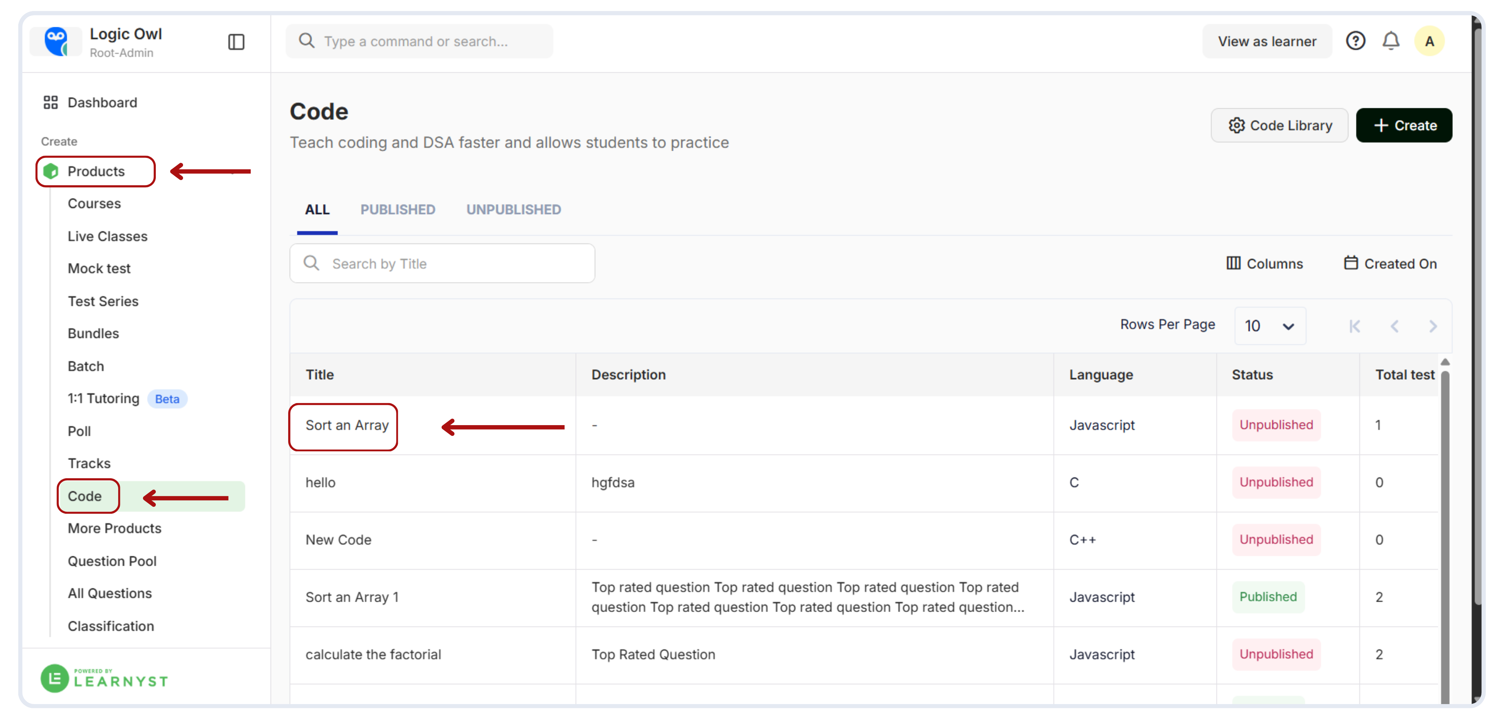Collapse the sidebar with the panel icon
The image size is (1508, 722).
[x=236, y=42]
